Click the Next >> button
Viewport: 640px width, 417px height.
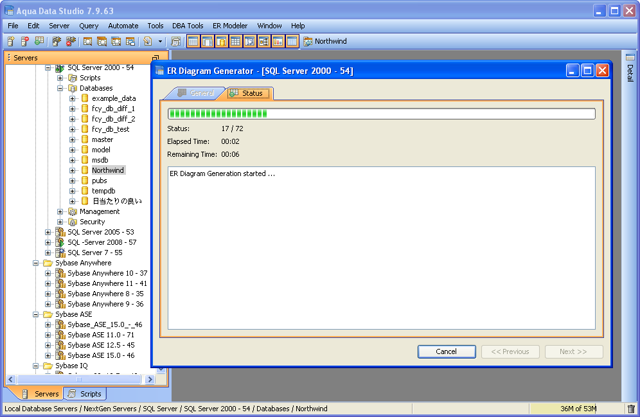[x=573, y=351]
